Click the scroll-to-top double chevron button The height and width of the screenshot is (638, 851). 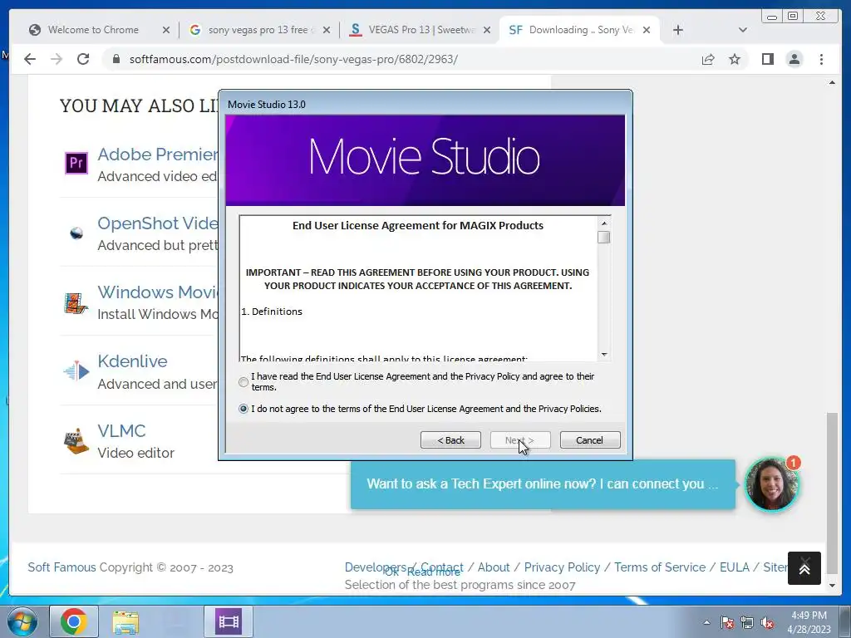tap(804, 568)
